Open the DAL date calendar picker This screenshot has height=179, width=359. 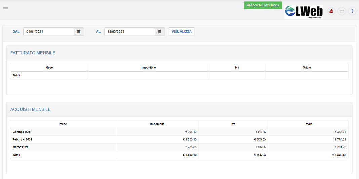(79, 32)
